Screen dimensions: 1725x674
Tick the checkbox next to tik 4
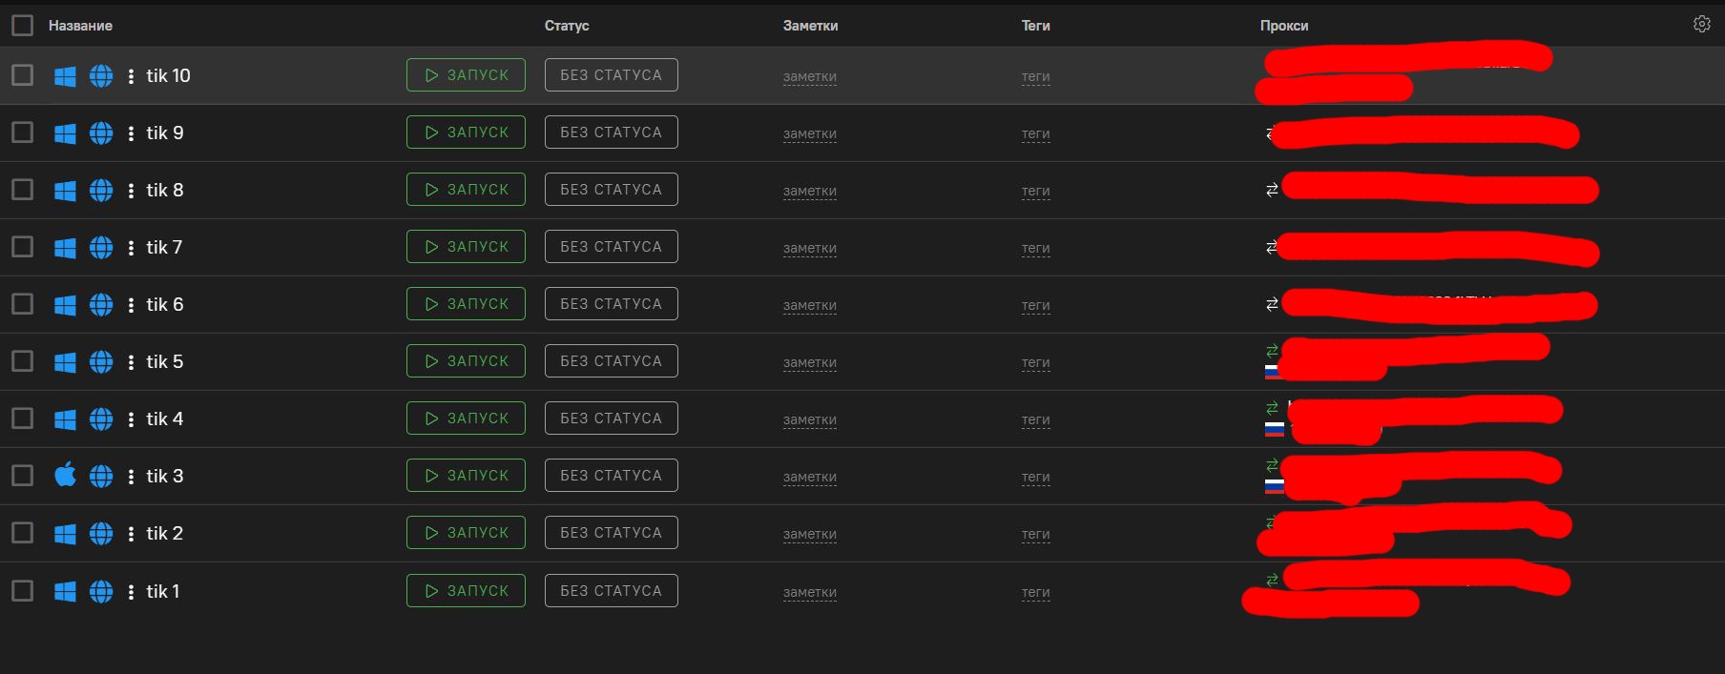(22, 419)
